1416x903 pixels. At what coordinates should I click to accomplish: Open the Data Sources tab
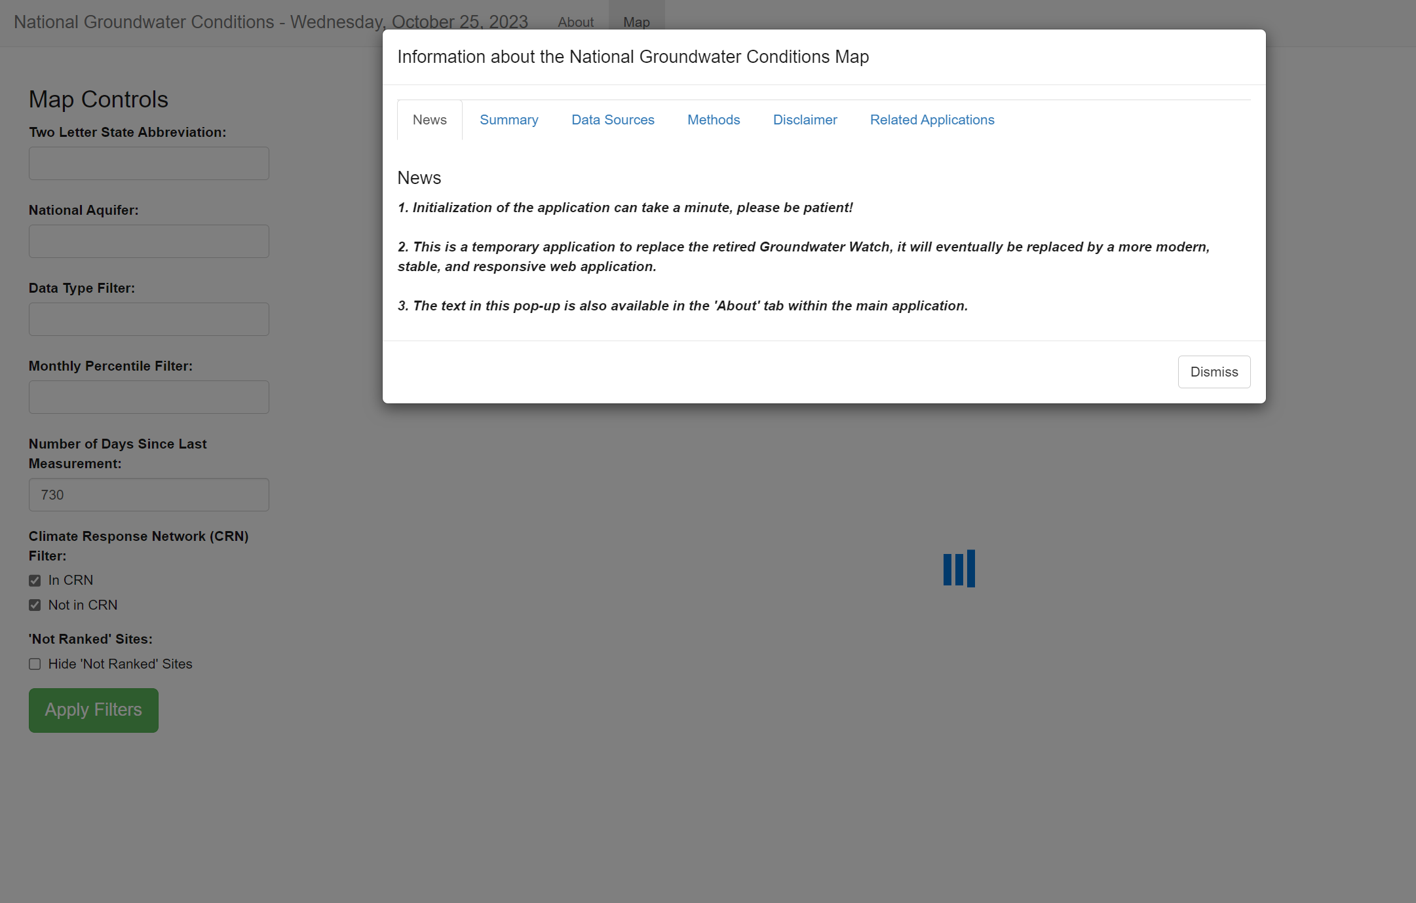pos(613,120)
